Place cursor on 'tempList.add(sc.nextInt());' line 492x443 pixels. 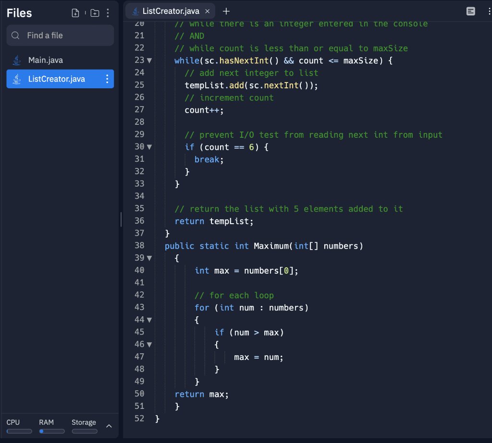pos(251,85)
